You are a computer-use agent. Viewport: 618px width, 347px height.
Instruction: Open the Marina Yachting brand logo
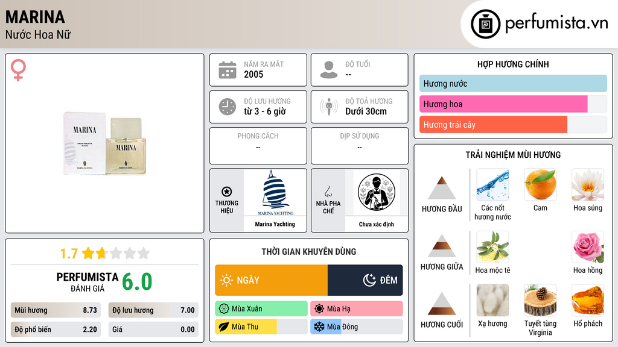click(275, 193)
